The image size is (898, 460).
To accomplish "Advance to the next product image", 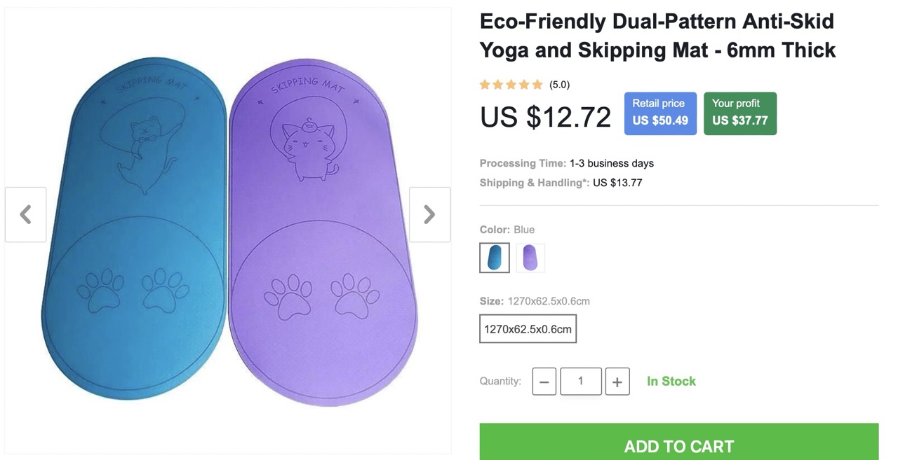I will [429, 214].
